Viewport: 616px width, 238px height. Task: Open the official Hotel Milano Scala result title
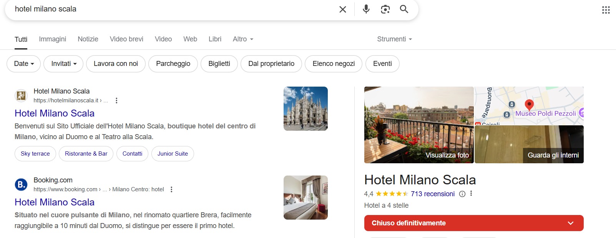(55, 113)
